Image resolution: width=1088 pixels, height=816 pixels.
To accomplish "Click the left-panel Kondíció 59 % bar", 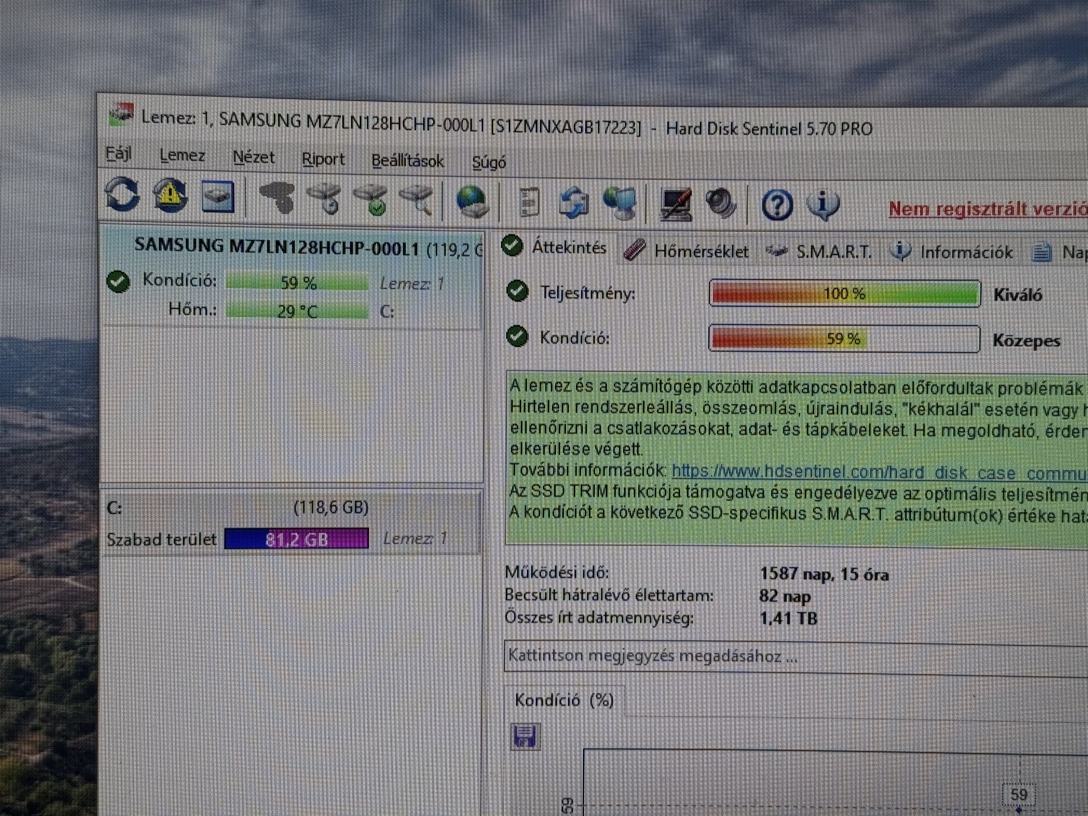I will [x=297, y=282].
